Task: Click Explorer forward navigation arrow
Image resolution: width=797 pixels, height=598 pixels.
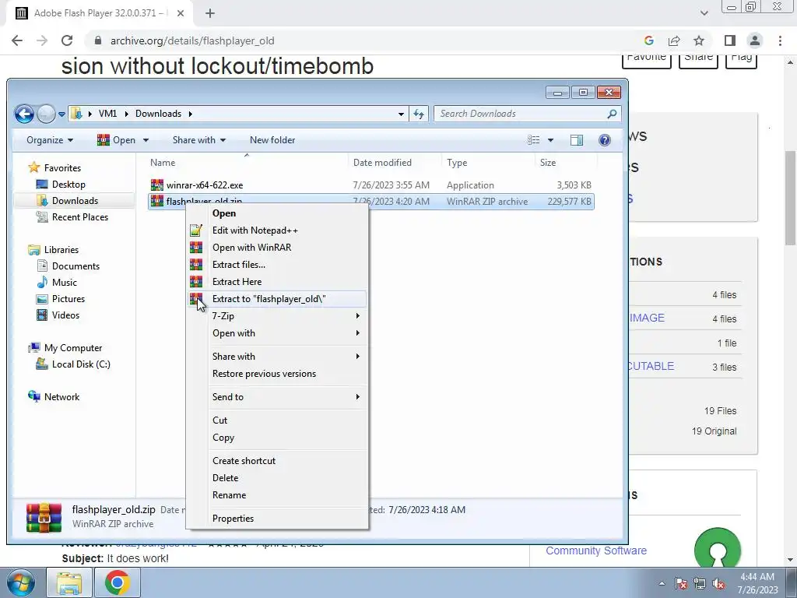Action: 46,114
